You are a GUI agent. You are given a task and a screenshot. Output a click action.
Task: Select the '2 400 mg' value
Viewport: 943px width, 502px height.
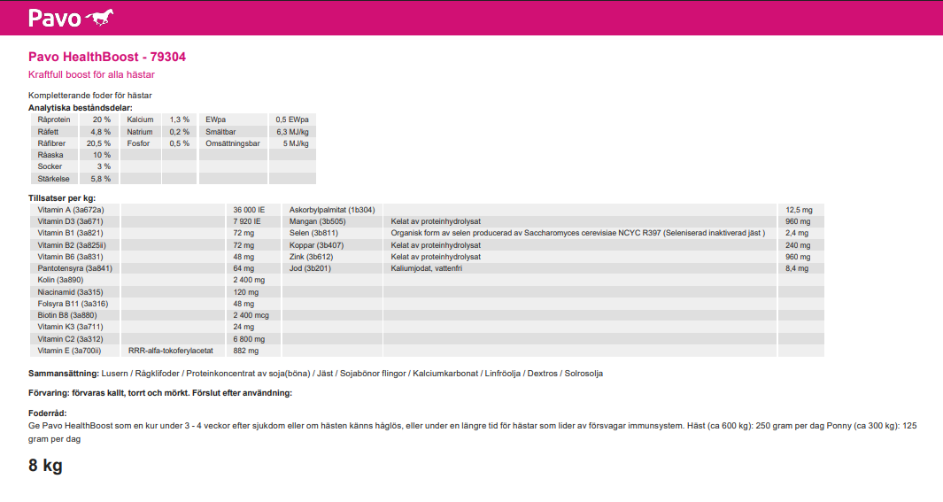249,280
